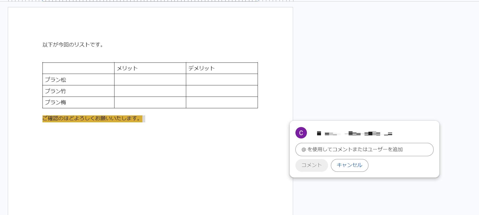Select the デメリット header cell

point(222,68)
